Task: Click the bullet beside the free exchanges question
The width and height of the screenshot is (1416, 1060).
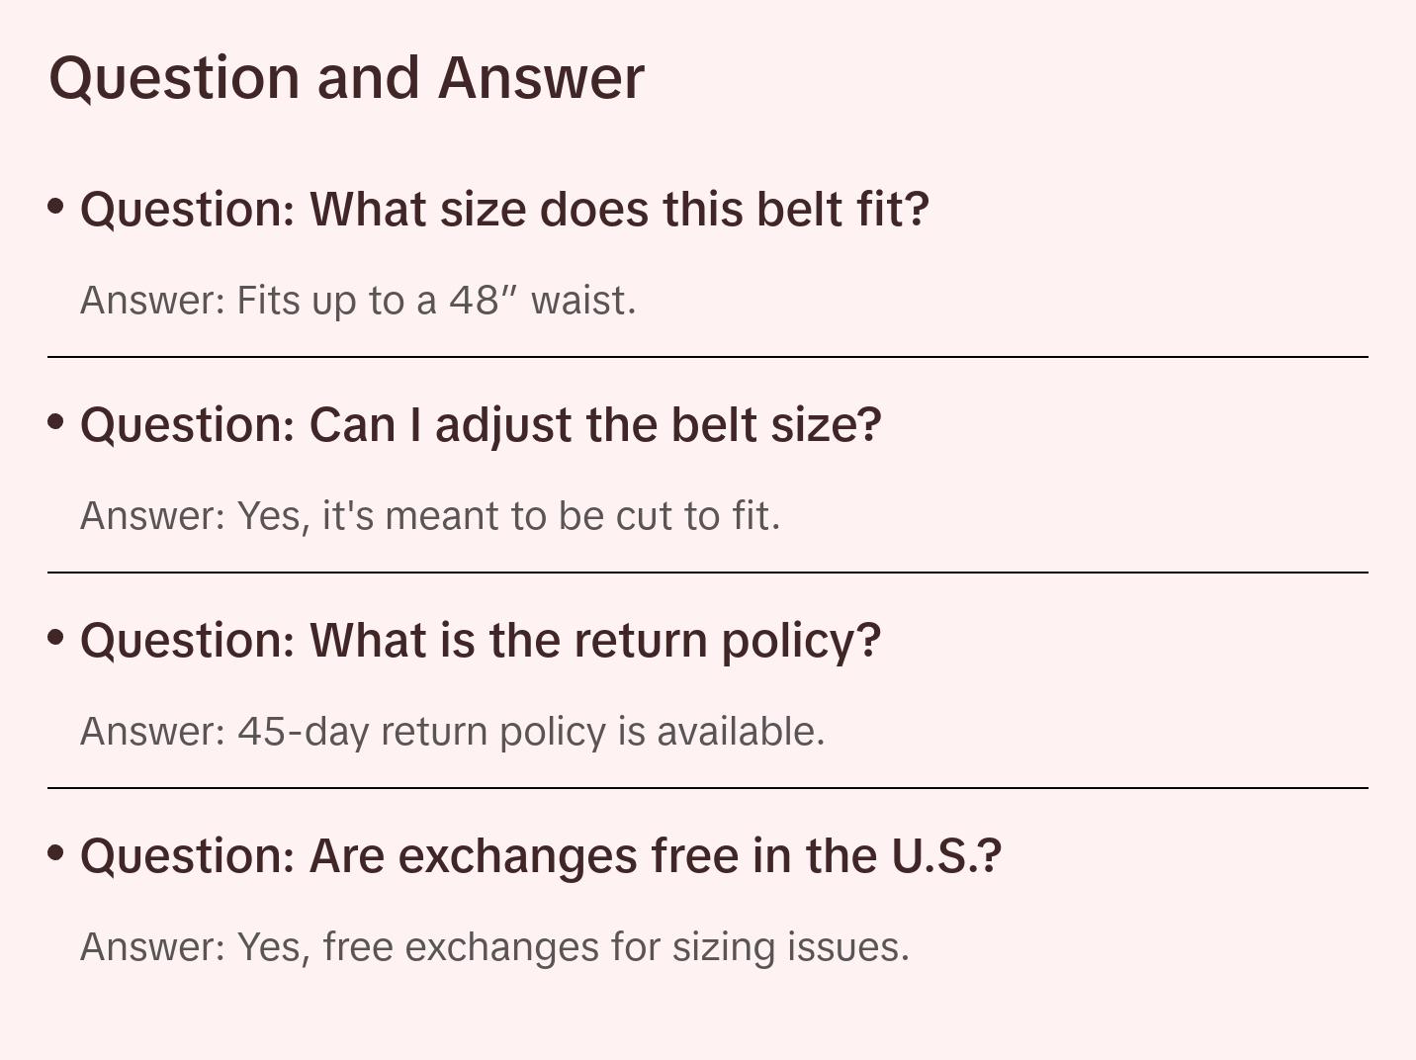Action: point(56,852)
